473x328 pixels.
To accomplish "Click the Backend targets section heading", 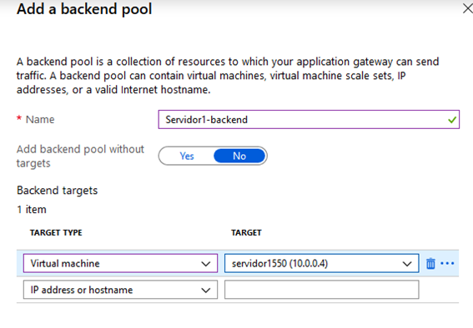I will pyautogui.click(x=58, y=191).
